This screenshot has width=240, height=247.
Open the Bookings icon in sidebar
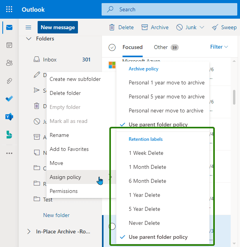coord(9,135)
